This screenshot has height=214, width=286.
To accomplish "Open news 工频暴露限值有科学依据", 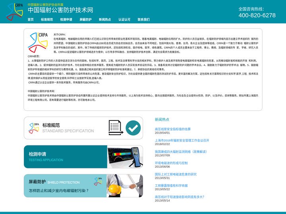I will (x=171, y=185).
